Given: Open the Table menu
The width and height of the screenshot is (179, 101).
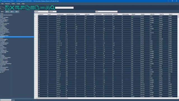Looking at the screenshot, I should [13, 4].
